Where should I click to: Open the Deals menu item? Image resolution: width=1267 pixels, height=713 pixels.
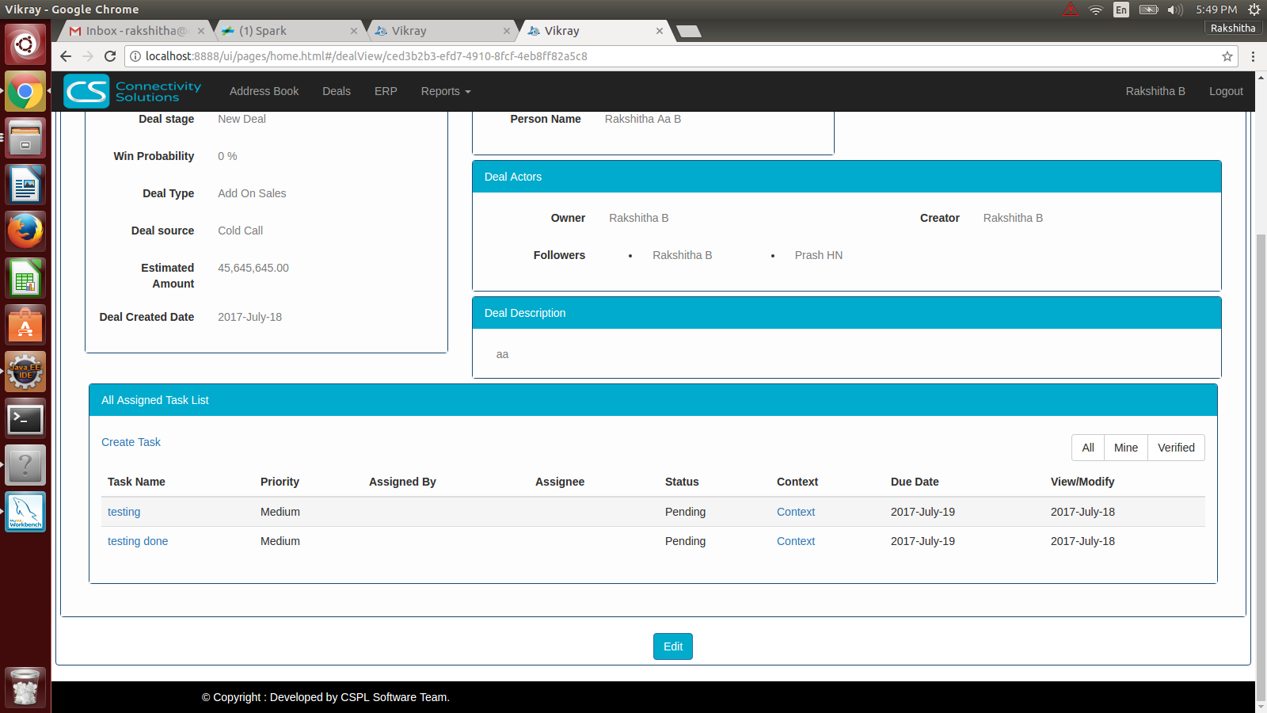pyautogui.click(x=337, y=91)
